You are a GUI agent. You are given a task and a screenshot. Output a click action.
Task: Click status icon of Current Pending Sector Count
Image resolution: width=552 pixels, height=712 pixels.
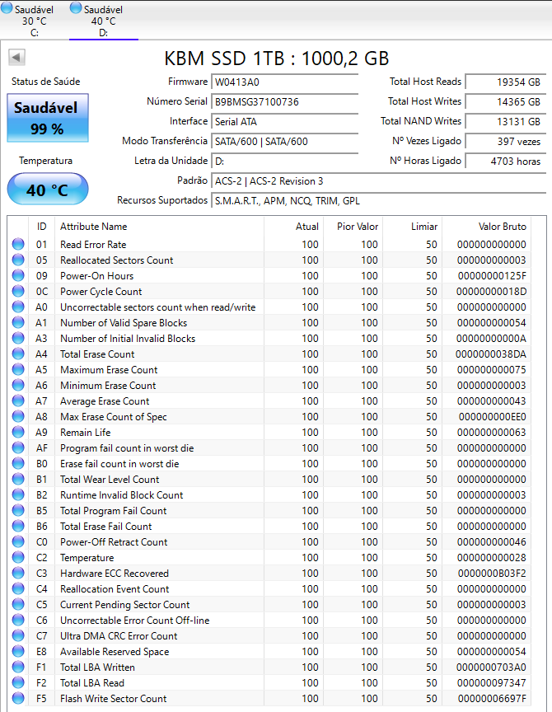coord(18,605)
